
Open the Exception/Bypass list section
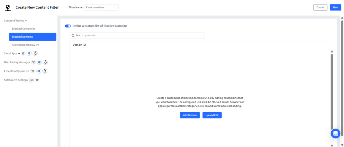pos(17,71)
